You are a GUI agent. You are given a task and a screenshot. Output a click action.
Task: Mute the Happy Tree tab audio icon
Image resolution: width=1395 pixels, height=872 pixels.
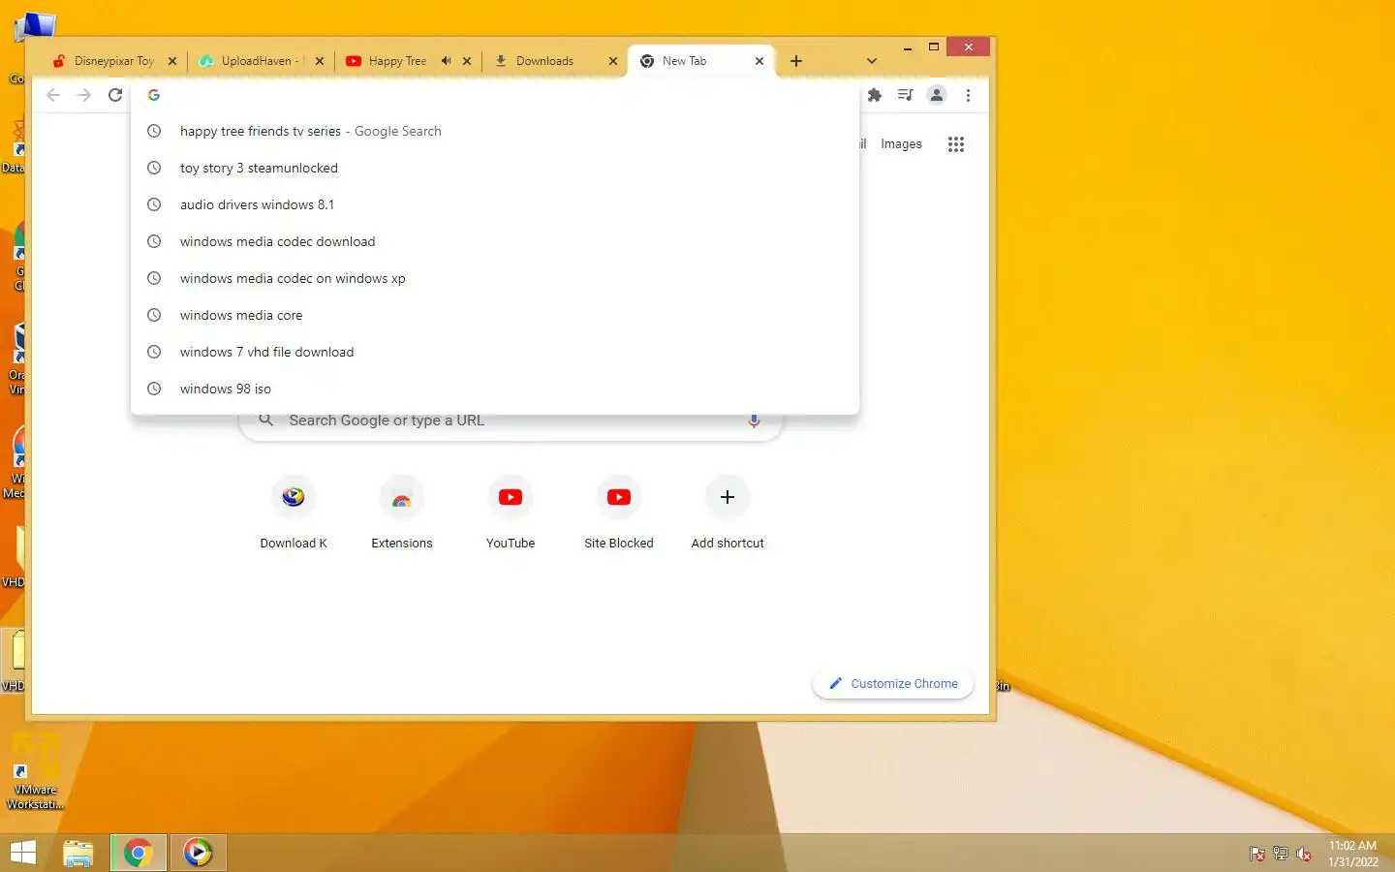pos(446,61)
